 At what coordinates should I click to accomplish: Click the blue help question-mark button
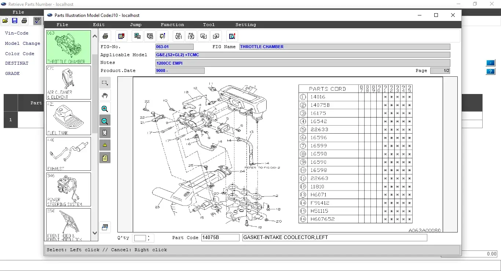[490, 71]
